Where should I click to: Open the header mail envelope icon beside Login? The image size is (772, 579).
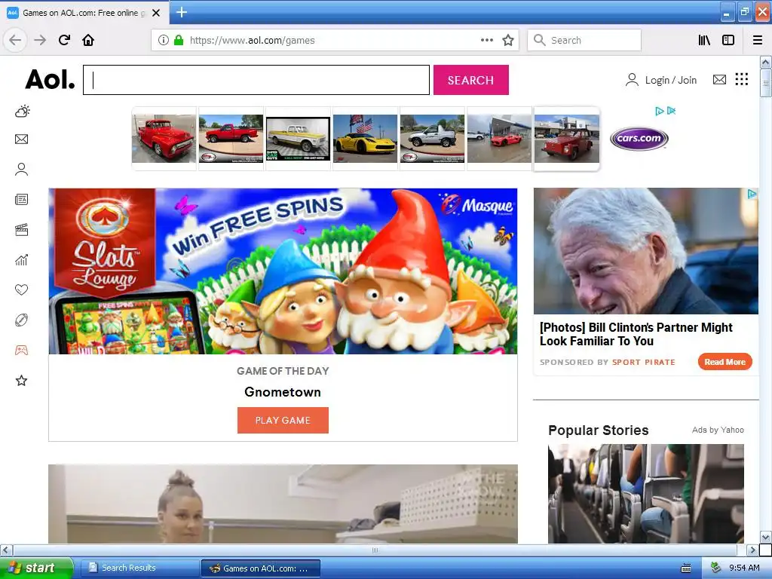click(719, 79)
